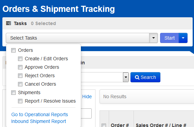Check the Orders group checkbox
Viewport: 194px width, 127px height.
click(x=13, y=50)
